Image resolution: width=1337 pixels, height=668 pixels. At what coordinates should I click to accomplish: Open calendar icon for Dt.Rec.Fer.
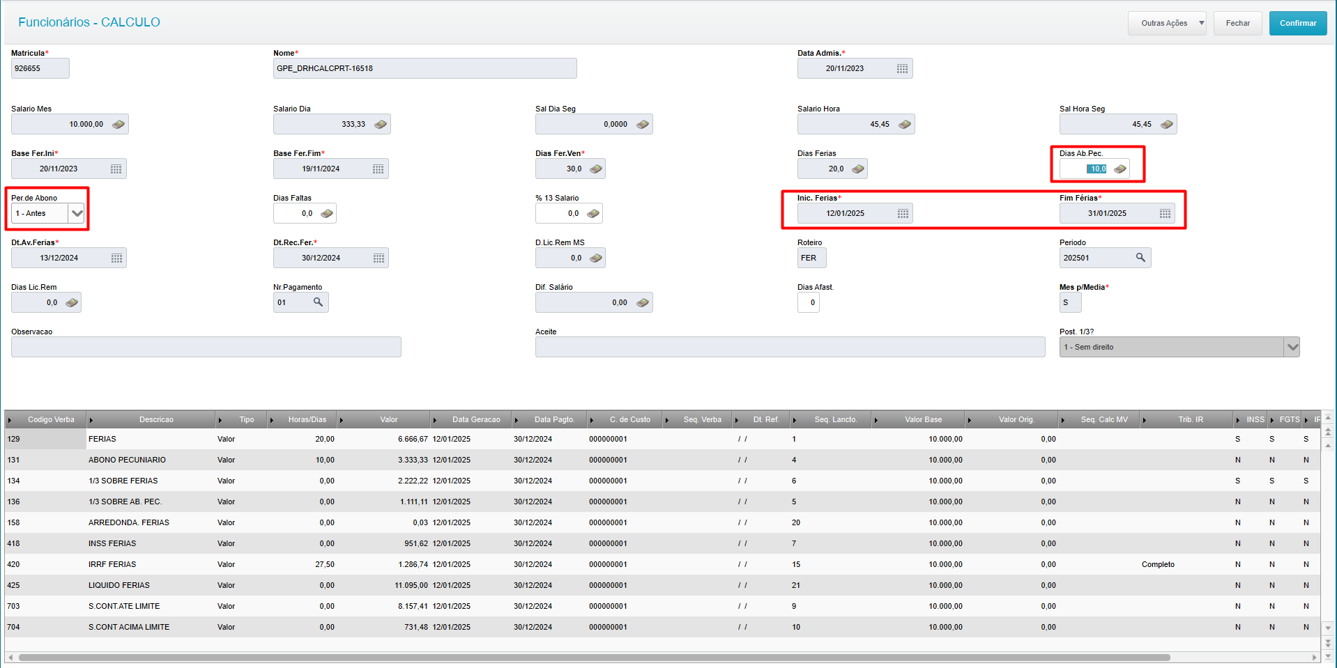click(379, 258)
